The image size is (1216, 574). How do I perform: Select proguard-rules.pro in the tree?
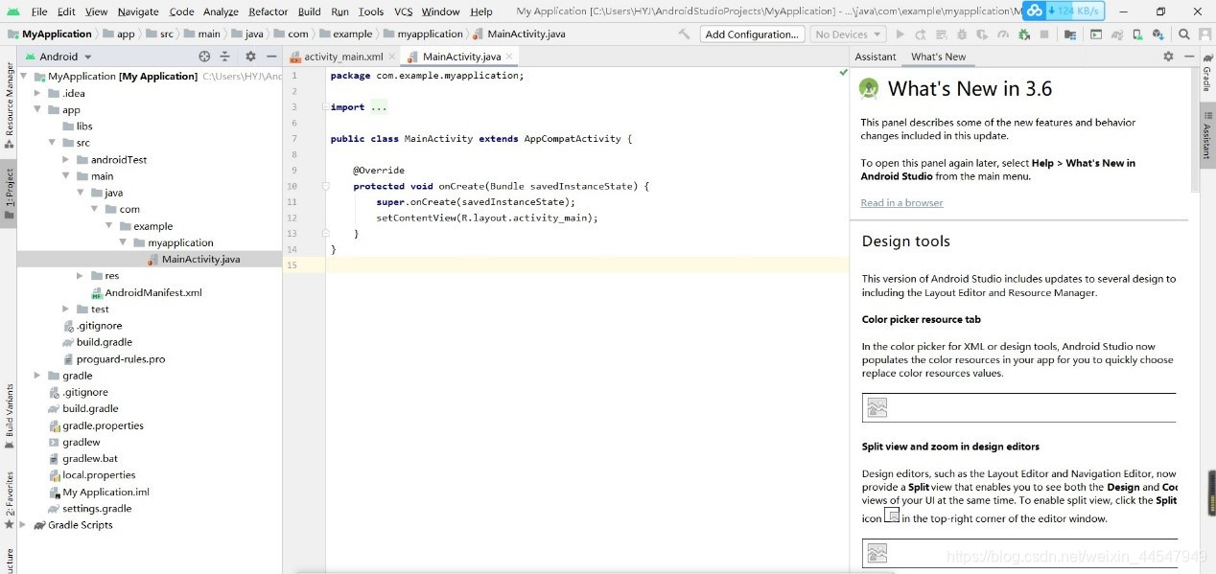tap(121, 358)
